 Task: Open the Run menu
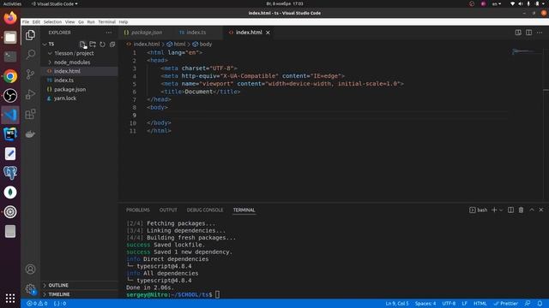click(x=91, y=21)
